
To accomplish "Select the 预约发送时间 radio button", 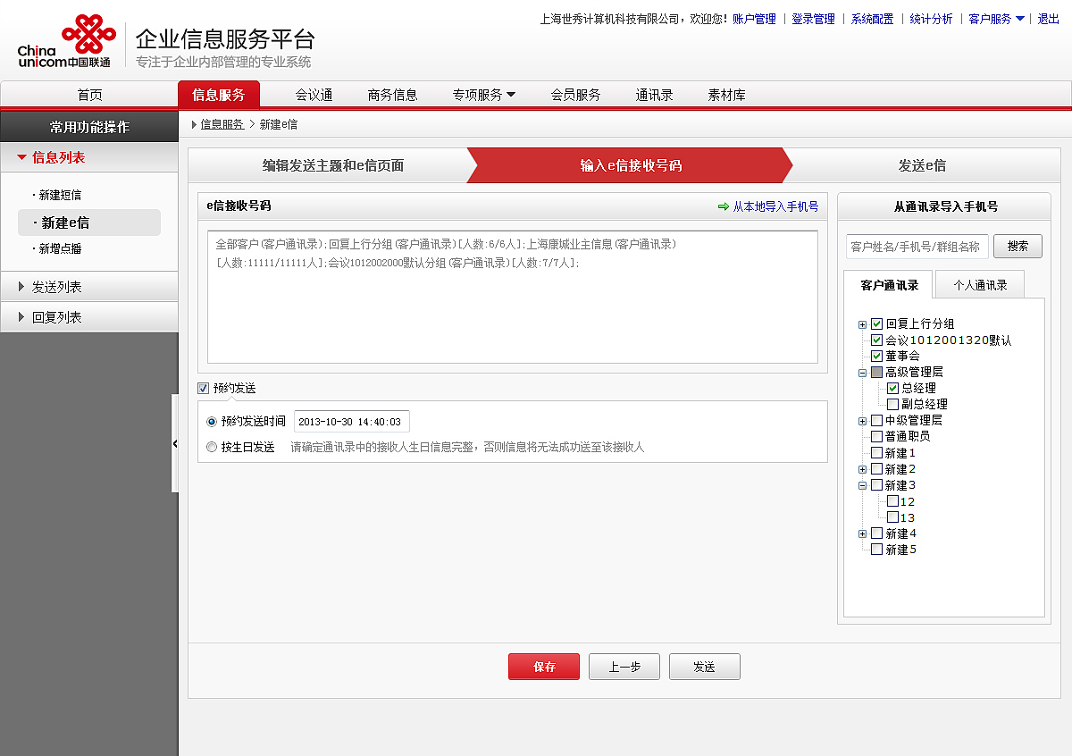I will pos(211,421).
